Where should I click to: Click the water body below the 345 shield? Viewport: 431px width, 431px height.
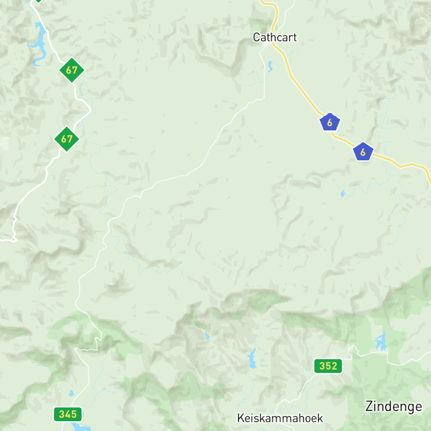[x=80, y=427]
